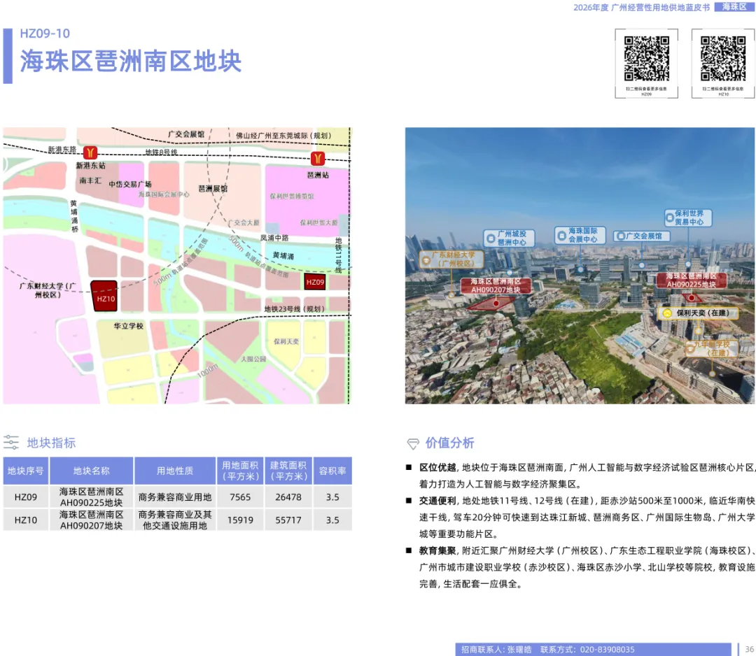Click the 商务兼容商业用地 table cell
756x656 pixels.
175,497
